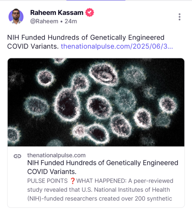Viewport: 192px width, 213px height.
Task: Follow the thenationalpulse.com/2025/06/3... URL
Action: pos(117,46)
